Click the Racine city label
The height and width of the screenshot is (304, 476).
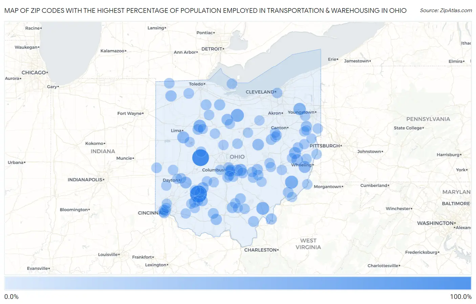coord(33,28)
